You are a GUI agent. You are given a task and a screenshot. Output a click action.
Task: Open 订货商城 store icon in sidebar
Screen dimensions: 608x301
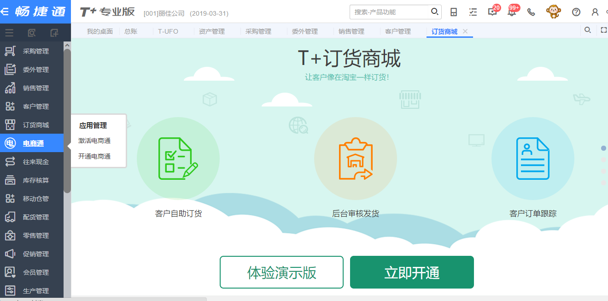point(10,125)
